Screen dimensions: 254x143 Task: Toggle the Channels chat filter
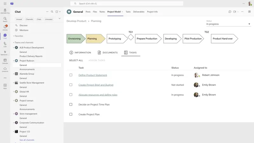pyautogui.click(x=29, y=19)
